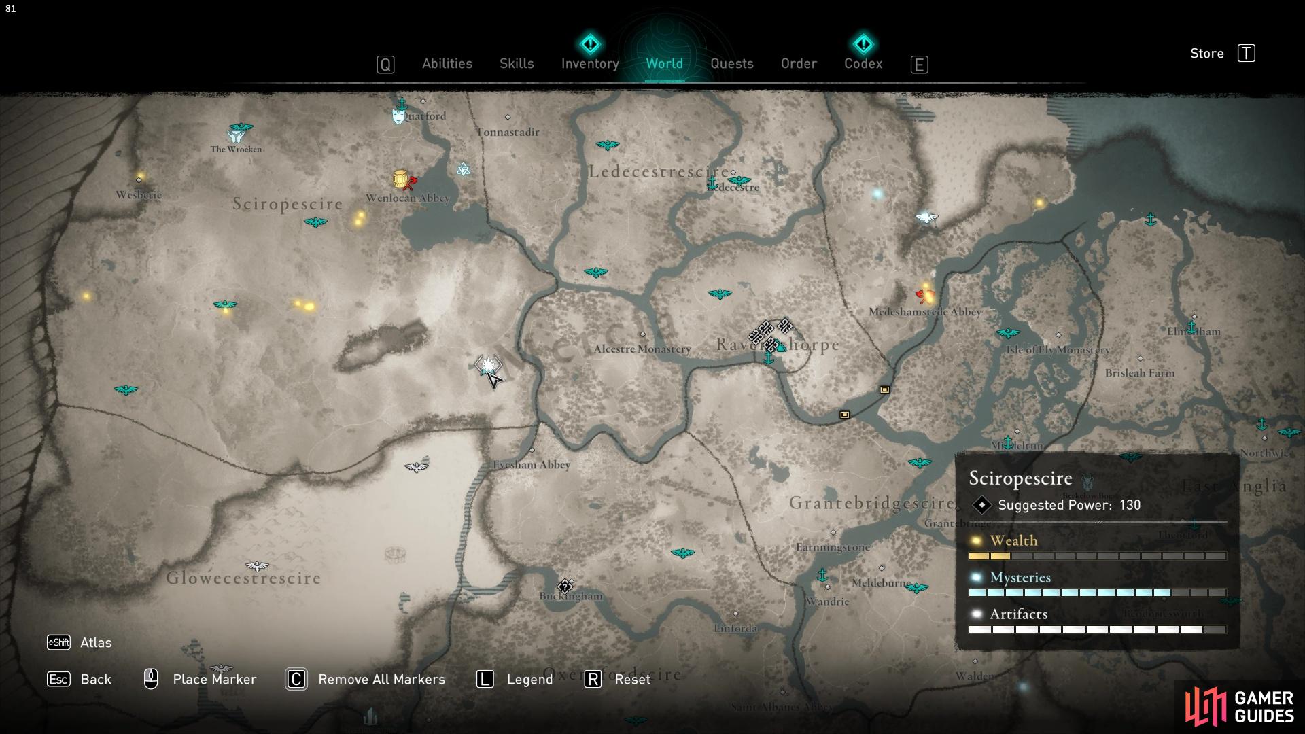Image resolution: width=1305 pixels, height=734 pixels.
Task: Select the gold barrel wealth icon at Wenlocan Abbey
Action: (400, 179)
